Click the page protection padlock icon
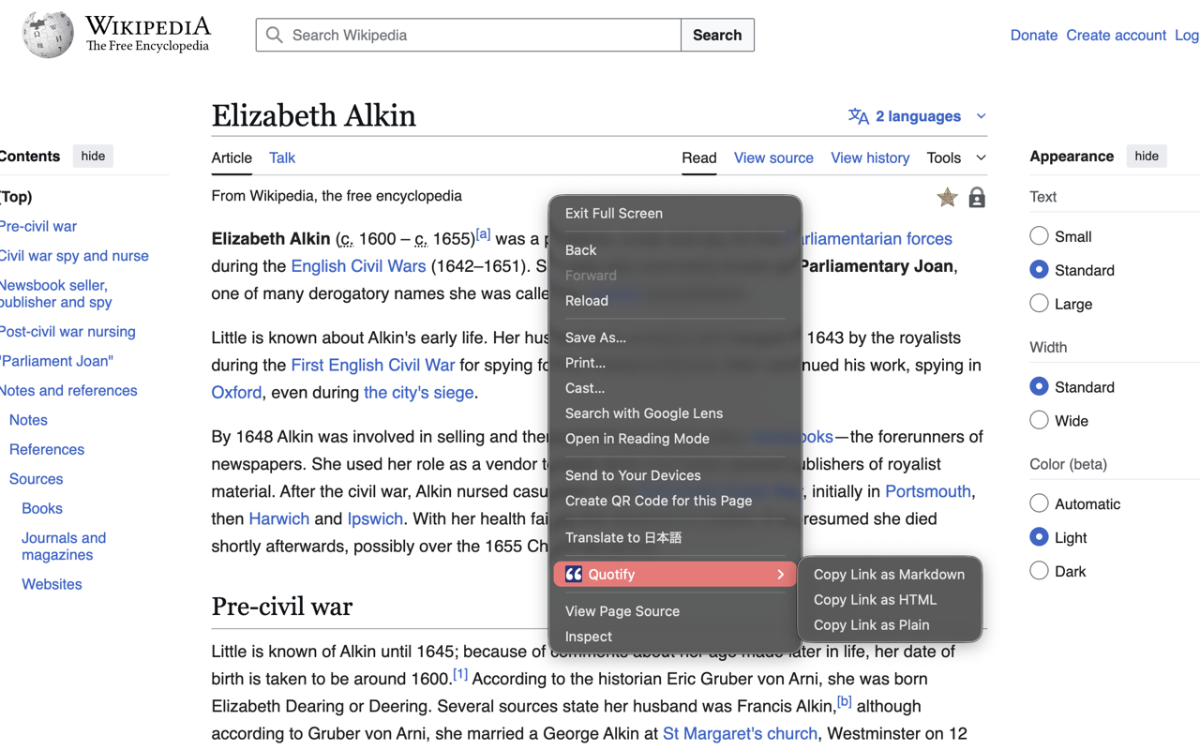 pos(977,197)
